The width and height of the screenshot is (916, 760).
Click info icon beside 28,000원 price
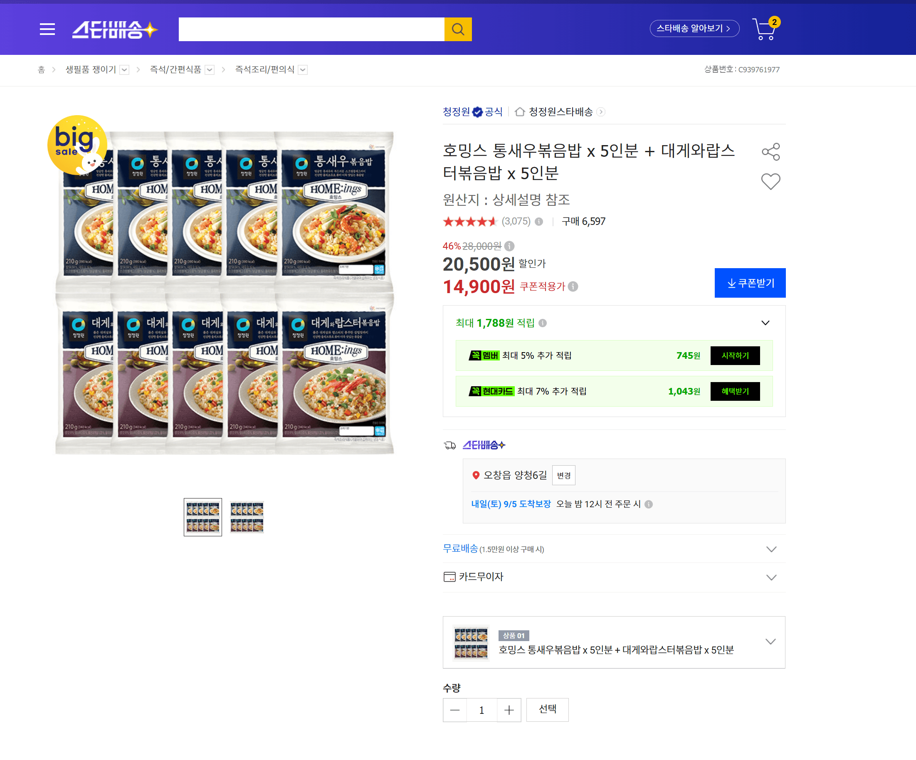(509, 246)
